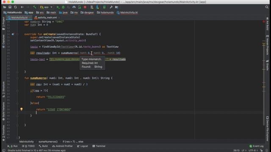This screenshot has height=152, width=271.
Task: Select src folder in navigation bar
Action: coord(40,12)
